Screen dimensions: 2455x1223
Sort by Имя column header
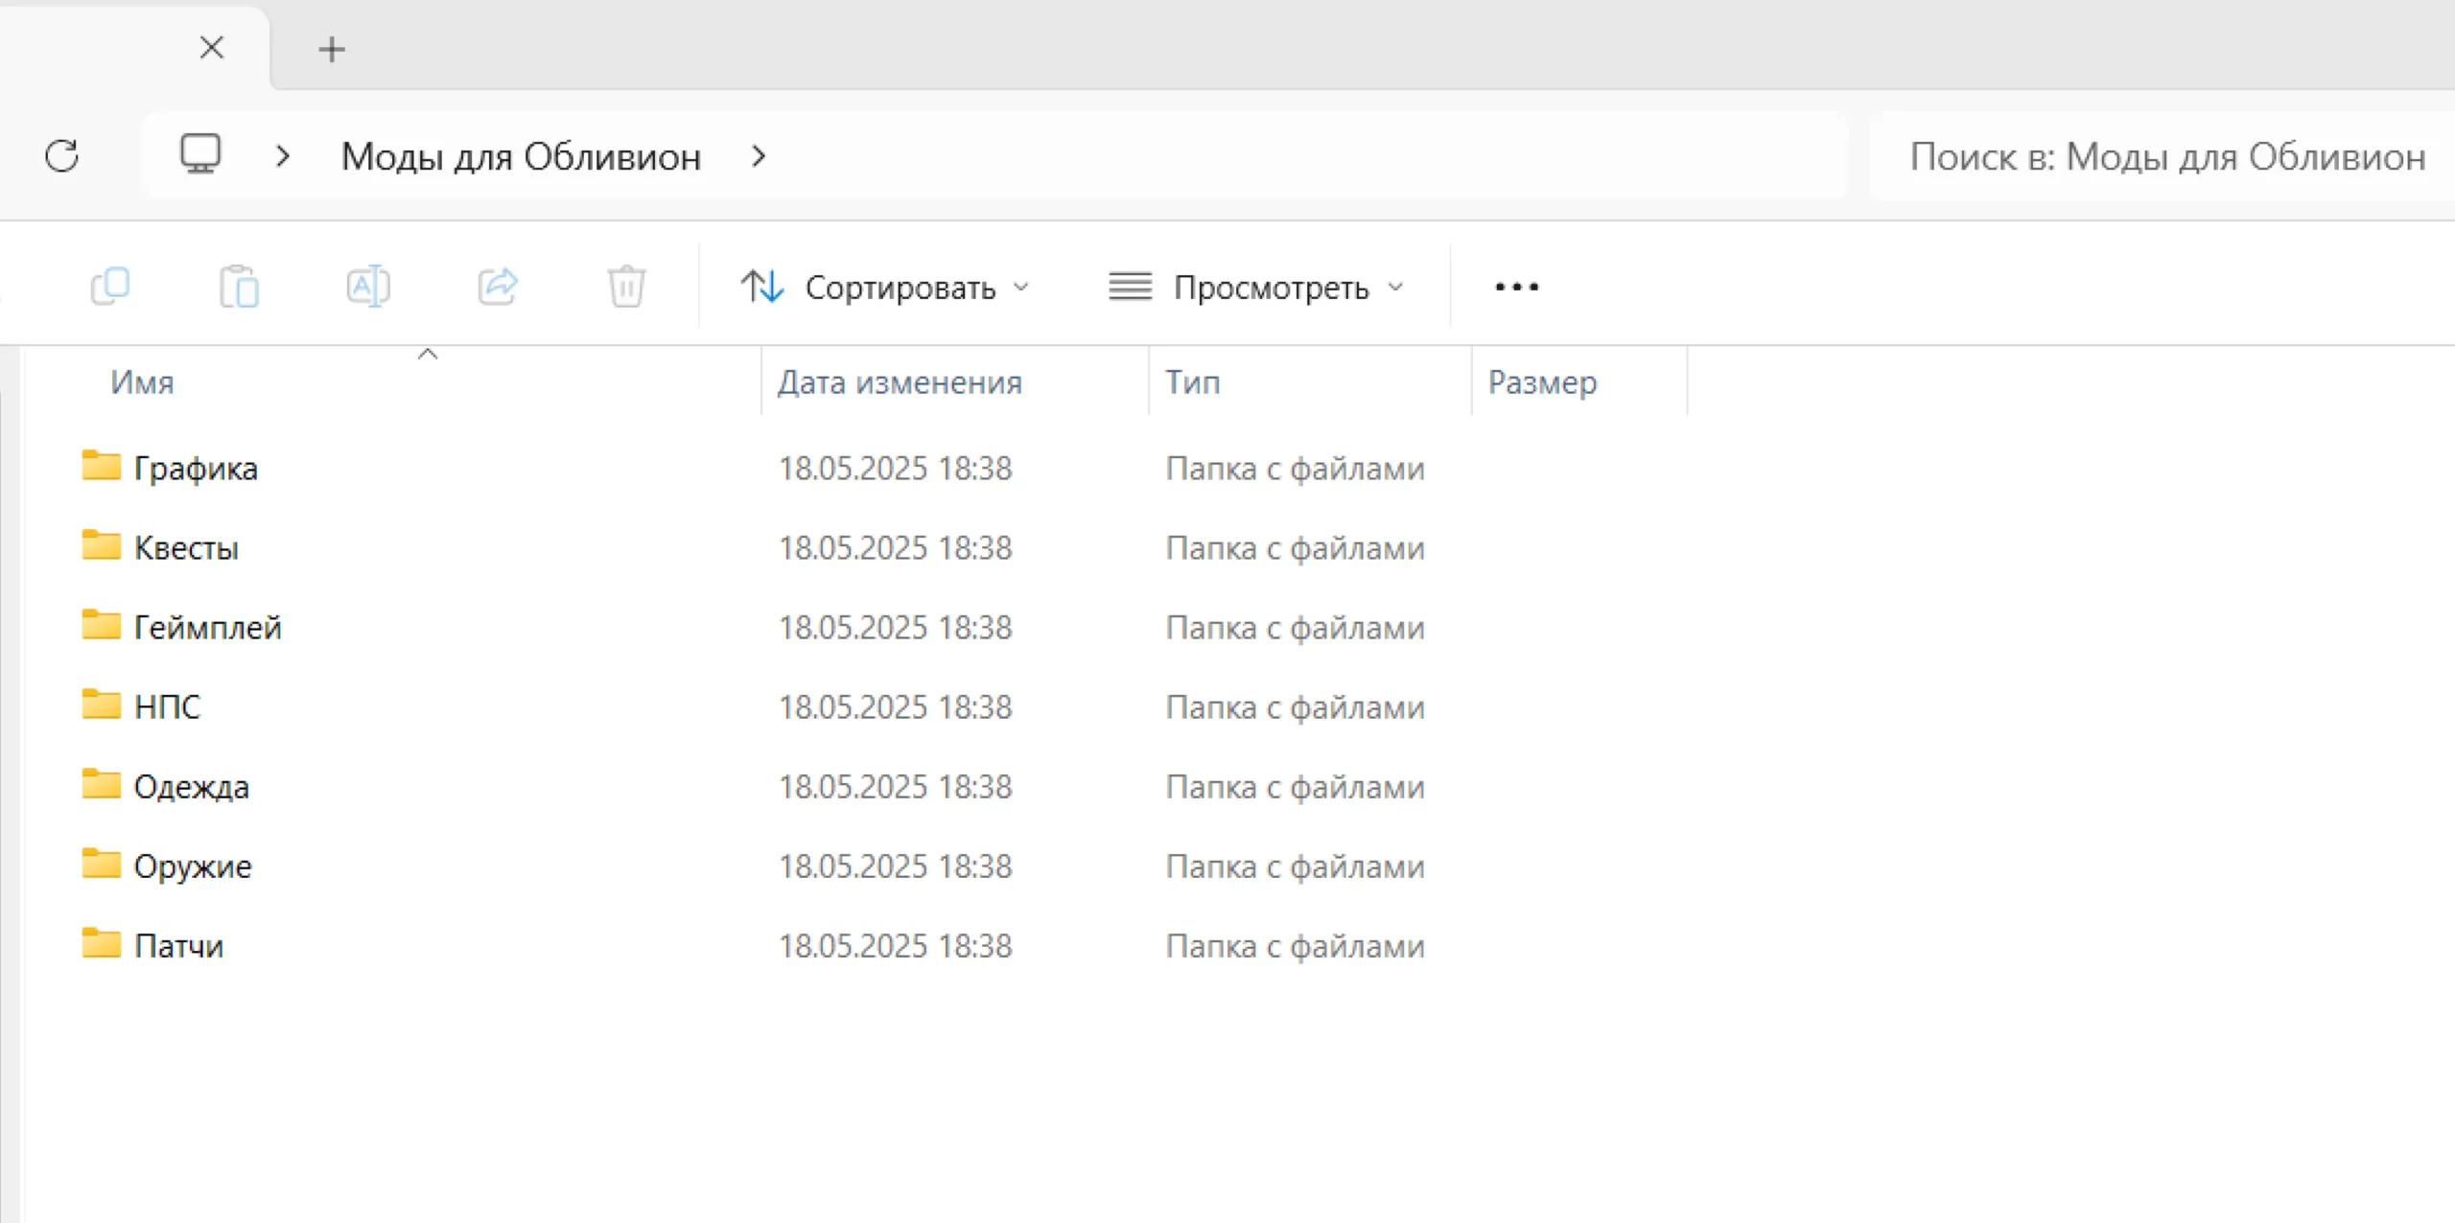142,382
